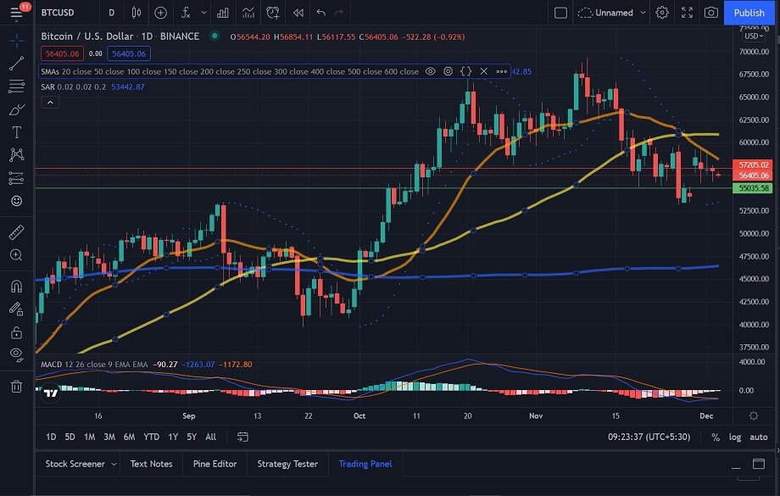Click the BTCUSD symbol search field
Screen dimensions: 780x496
(58, 13)
